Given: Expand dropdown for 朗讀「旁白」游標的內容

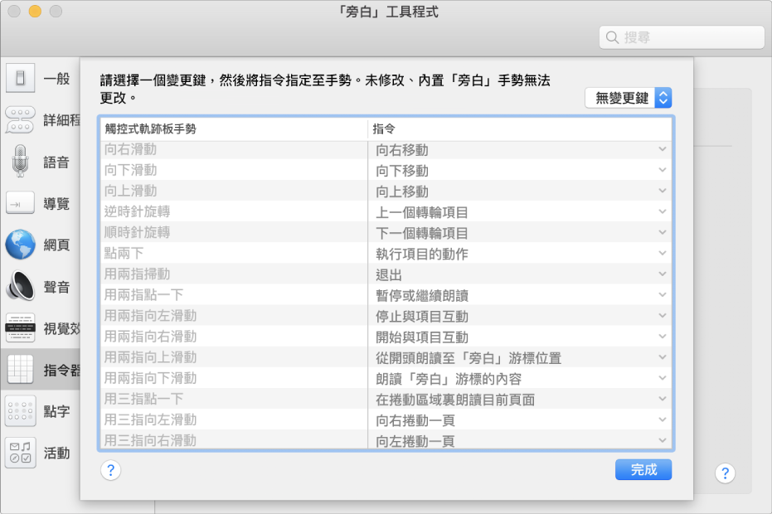Looking at the screenshot, I should click(x=663, y=377).
